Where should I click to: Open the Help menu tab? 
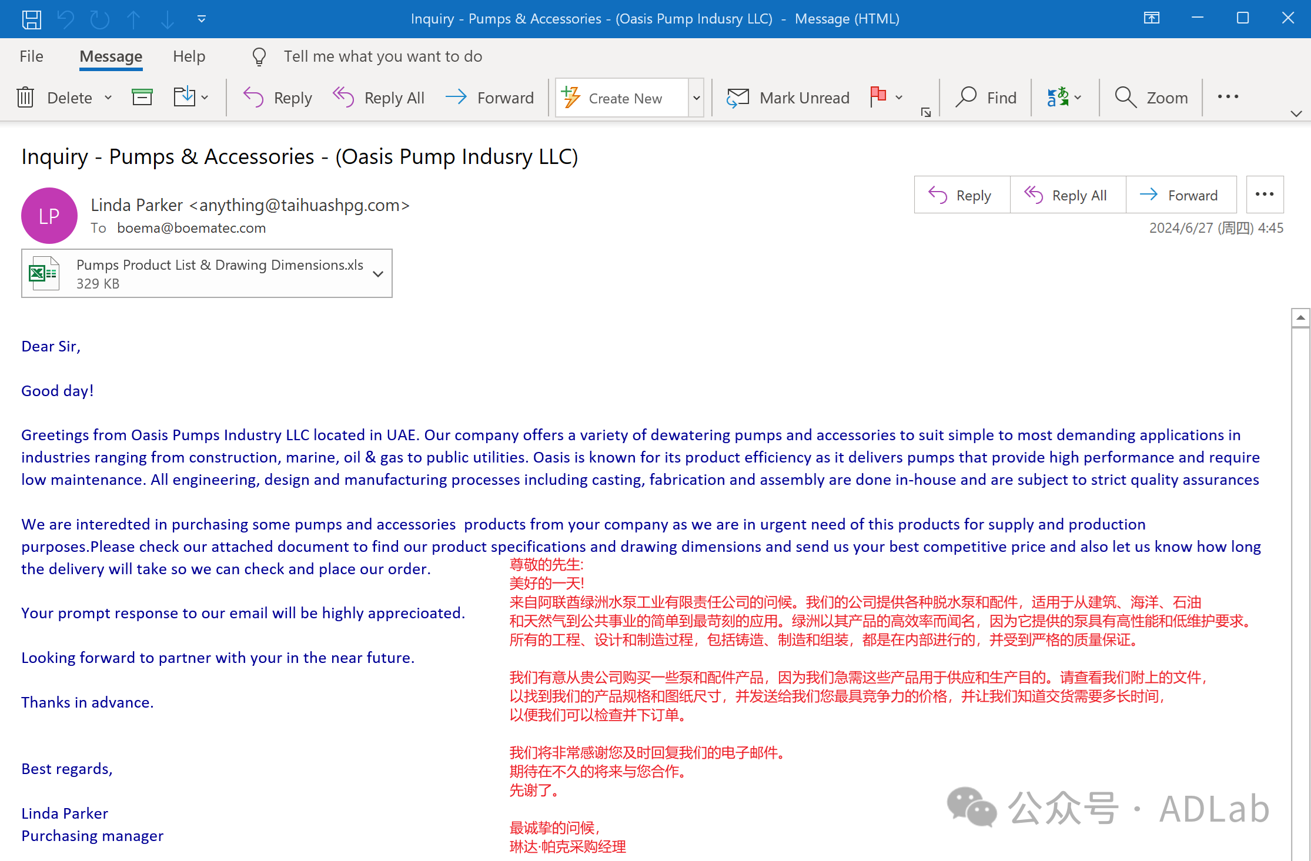[x=189, y=56]
